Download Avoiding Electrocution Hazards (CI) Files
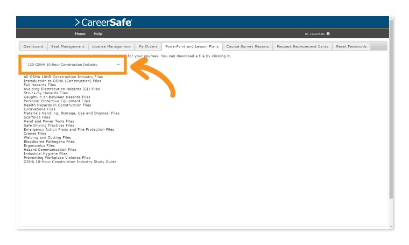 (61, 89)
